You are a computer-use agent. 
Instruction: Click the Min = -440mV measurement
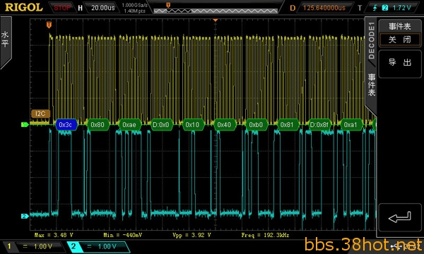122,235
